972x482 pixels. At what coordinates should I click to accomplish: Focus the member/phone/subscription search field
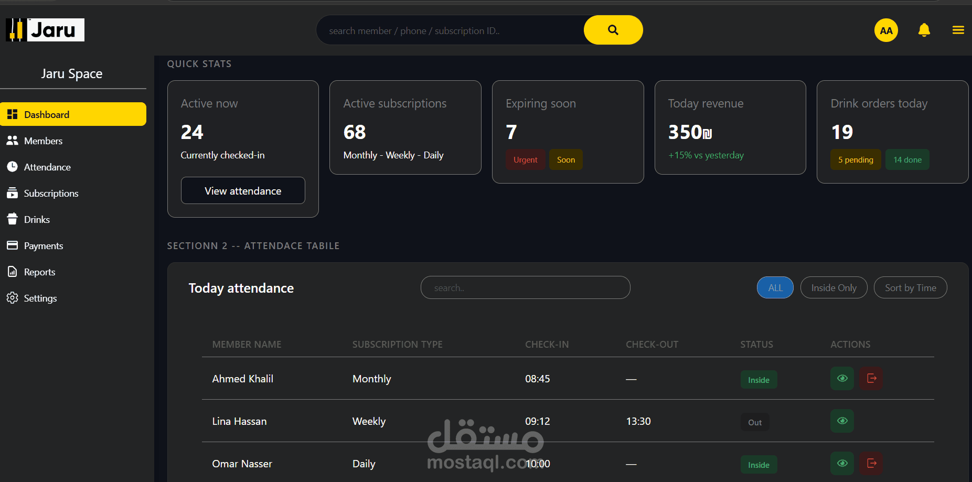tap(450, 30)
